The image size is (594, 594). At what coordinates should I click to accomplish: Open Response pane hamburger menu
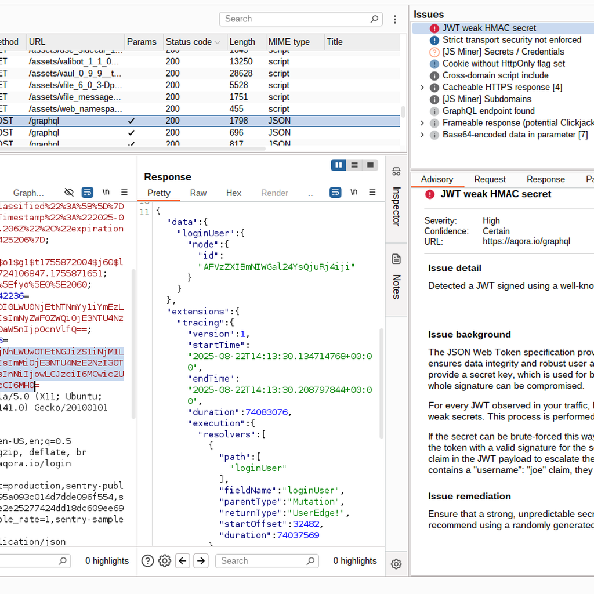(372, 193)
